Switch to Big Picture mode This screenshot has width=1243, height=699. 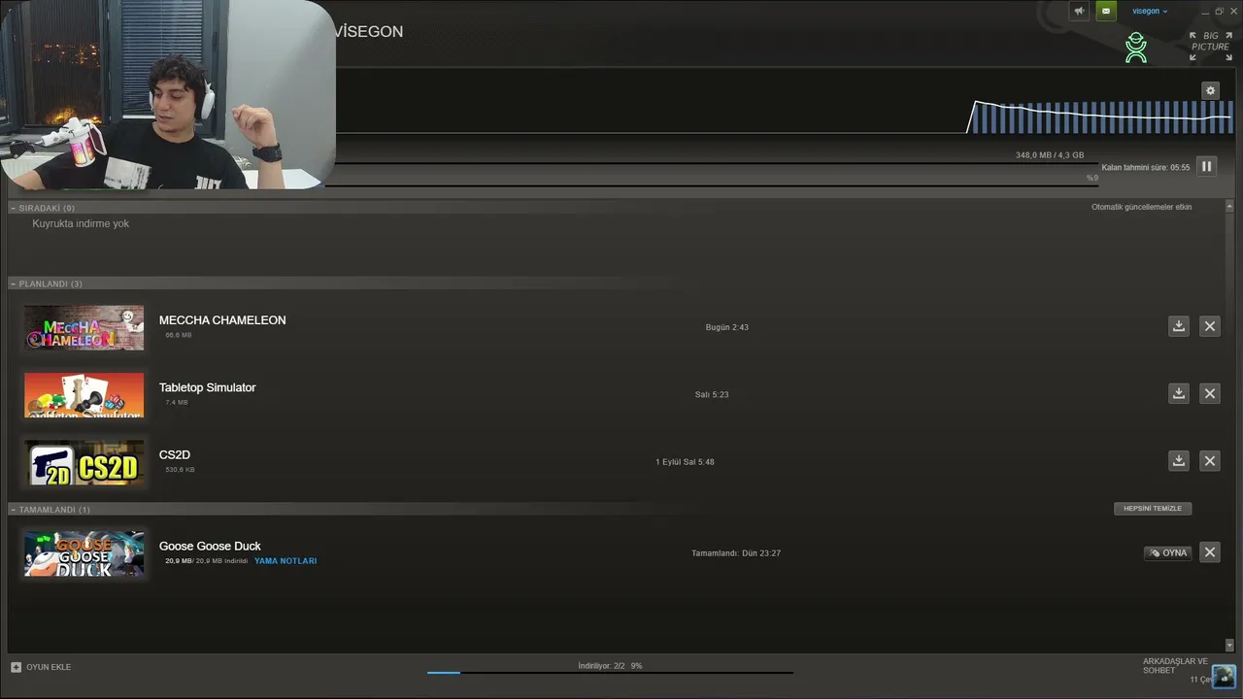pyautogui.click(x=1210, y=46)
